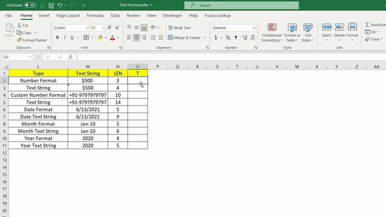Image resolution: width=386 pixels, height=217 pixels.
Task: Click the Paste clipboard icon
Action: click(10, 28)
